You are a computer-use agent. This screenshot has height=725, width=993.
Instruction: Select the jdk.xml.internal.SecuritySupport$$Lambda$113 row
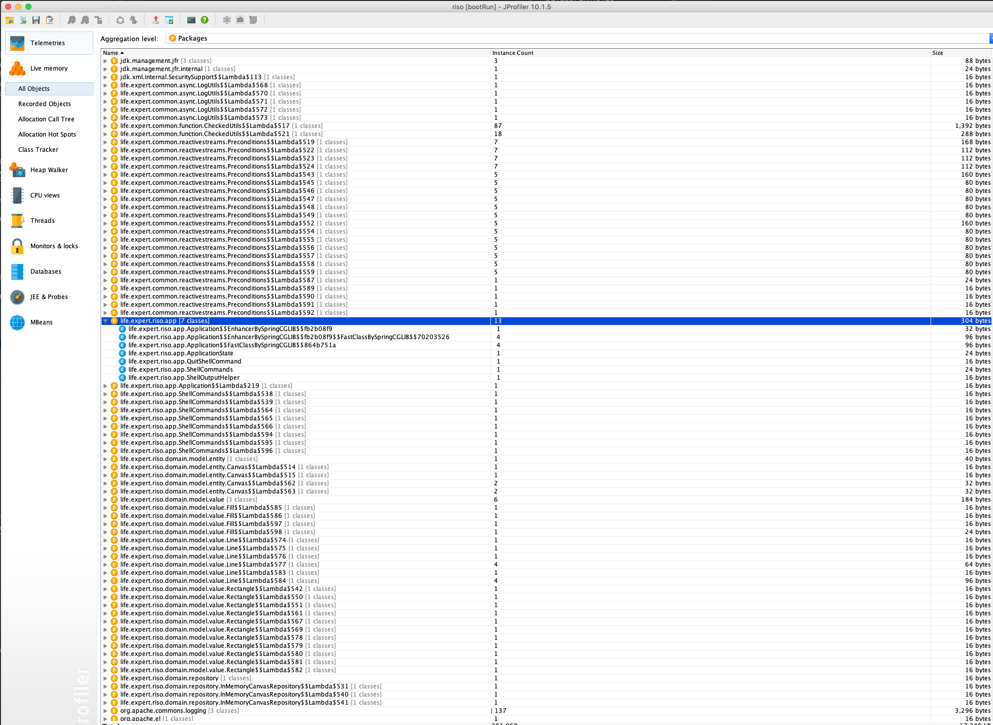point(547,77)
